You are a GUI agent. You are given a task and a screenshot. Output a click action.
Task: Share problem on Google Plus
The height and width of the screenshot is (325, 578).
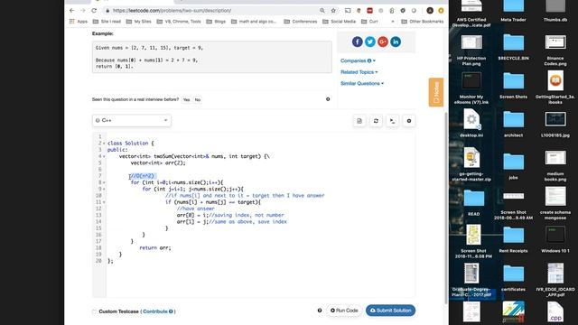(x=383, y=42)
